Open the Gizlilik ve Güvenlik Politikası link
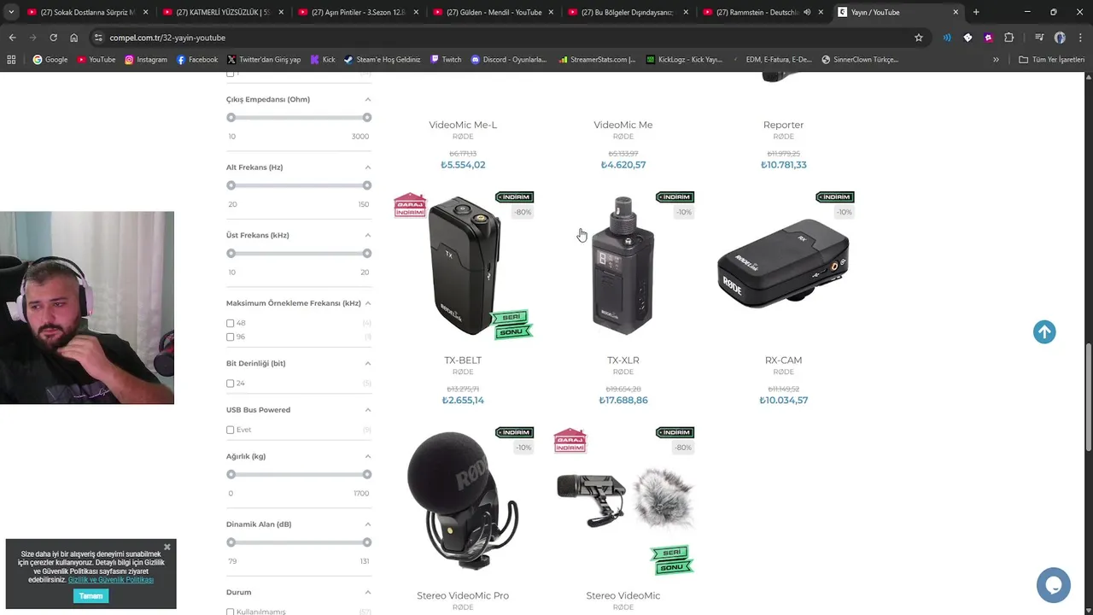The height and width of the screenshot is (615, 1093). 111,580
